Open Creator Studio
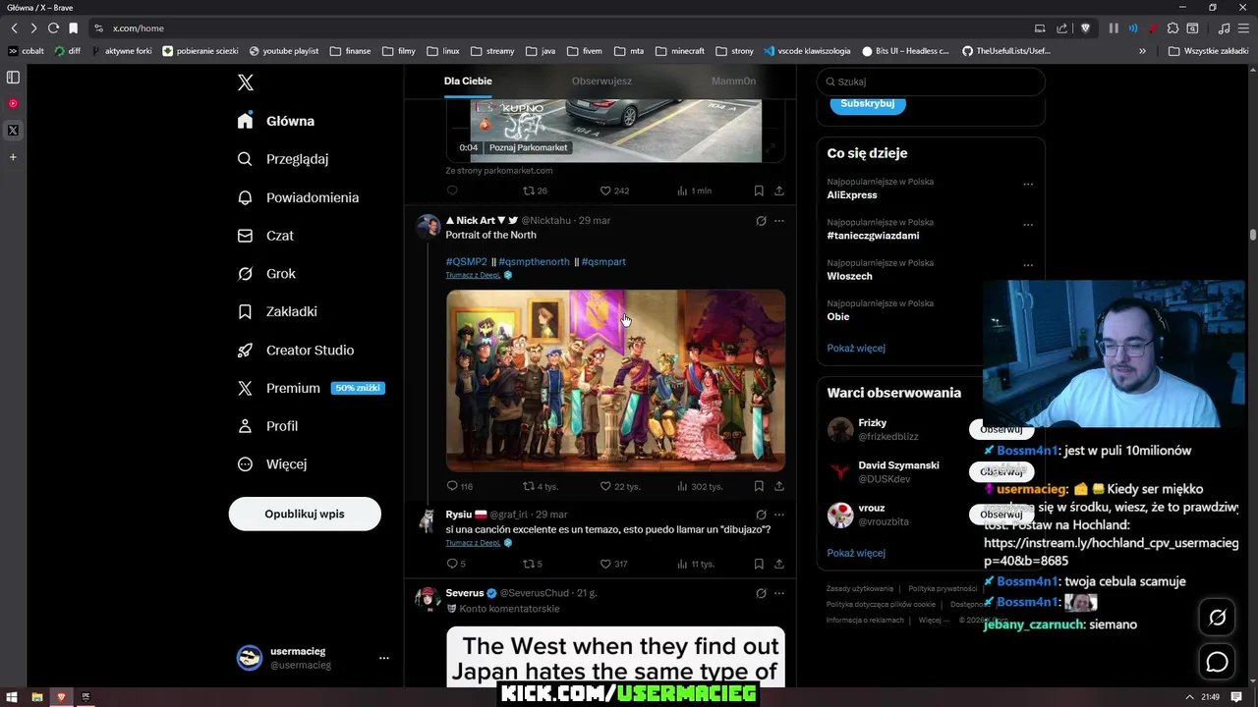Viewport: 1258px width, 707px height. [x=297, y=350]
